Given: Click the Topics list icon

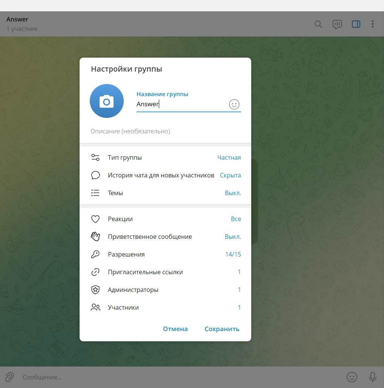Looking at the screenshot, I should tap(95, 193).
